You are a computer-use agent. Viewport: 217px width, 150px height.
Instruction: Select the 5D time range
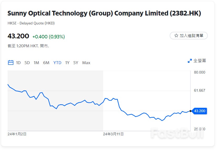[27, 63]
